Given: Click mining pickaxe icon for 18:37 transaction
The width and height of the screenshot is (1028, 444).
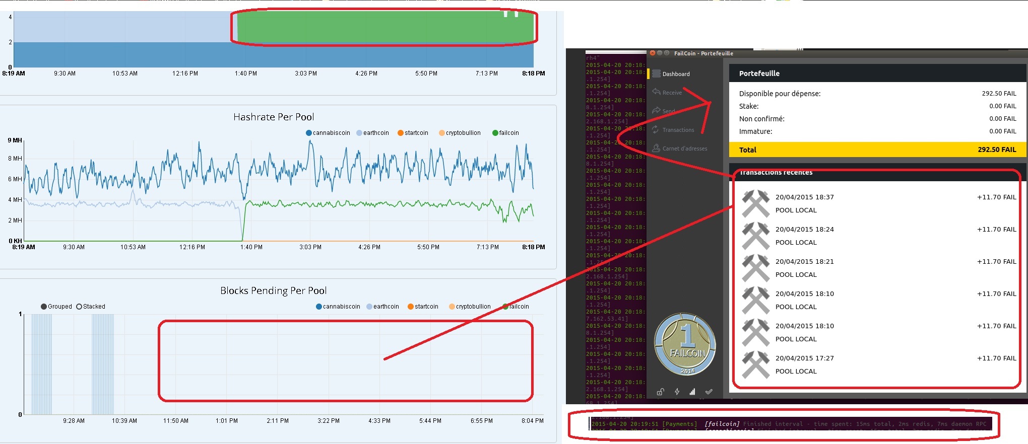Looking at the screenshot, I should [756, 203].
